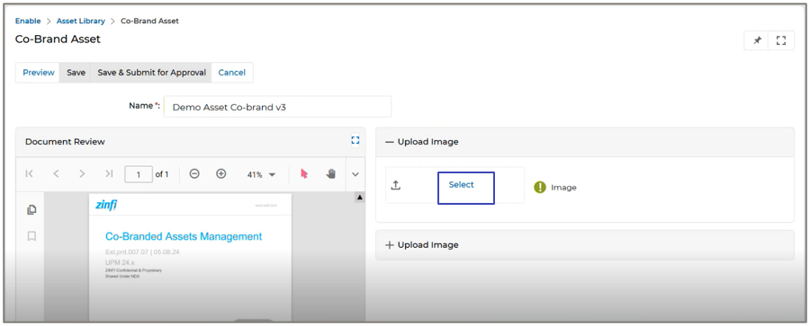The width and height of the screenshot is (810, 326).
Task: Show bookmarks sidebar
Action: click(31, 236)
